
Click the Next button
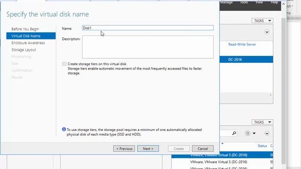pyautogui.click(x=148, y=148)
